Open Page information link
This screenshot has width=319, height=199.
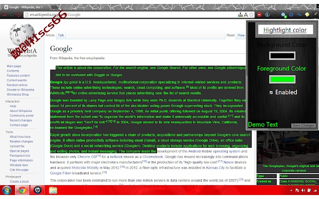pos(21,160)
